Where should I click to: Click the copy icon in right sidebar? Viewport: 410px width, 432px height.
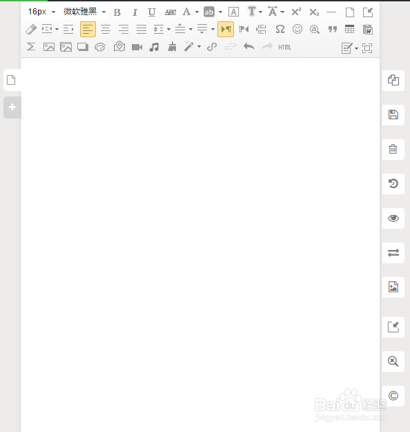[x=393, y=80]
